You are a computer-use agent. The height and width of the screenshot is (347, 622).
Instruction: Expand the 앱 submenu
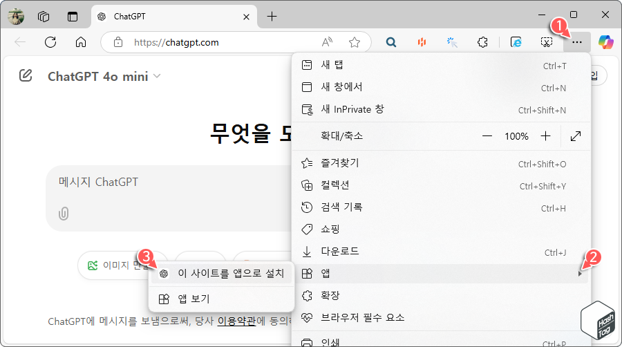click(x=441, y=274)
